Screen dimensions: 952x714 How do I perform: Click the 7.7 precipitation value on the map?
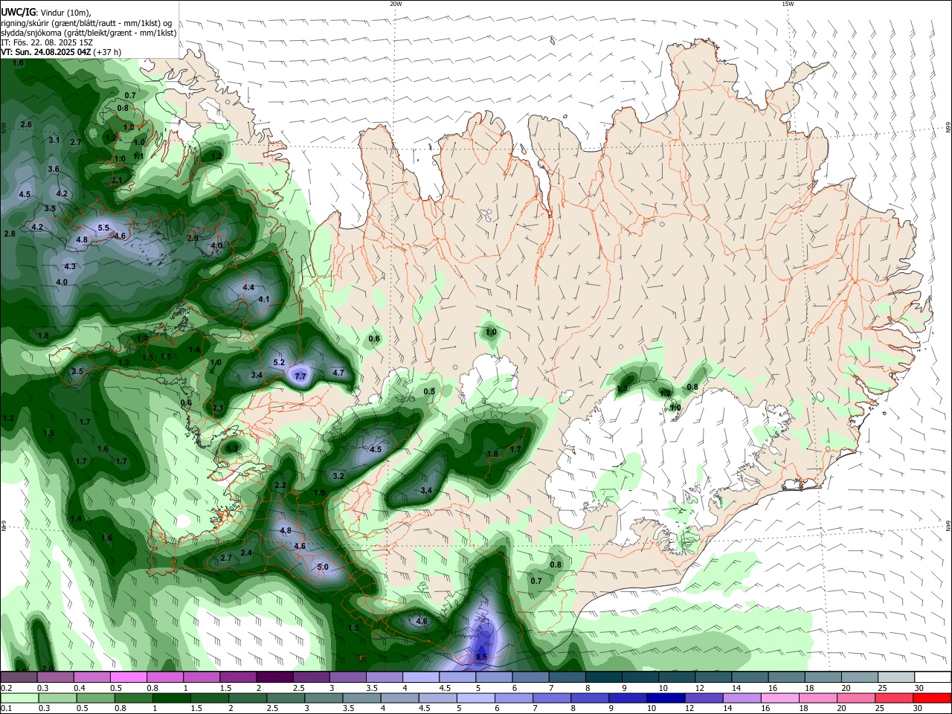[300, 377]
